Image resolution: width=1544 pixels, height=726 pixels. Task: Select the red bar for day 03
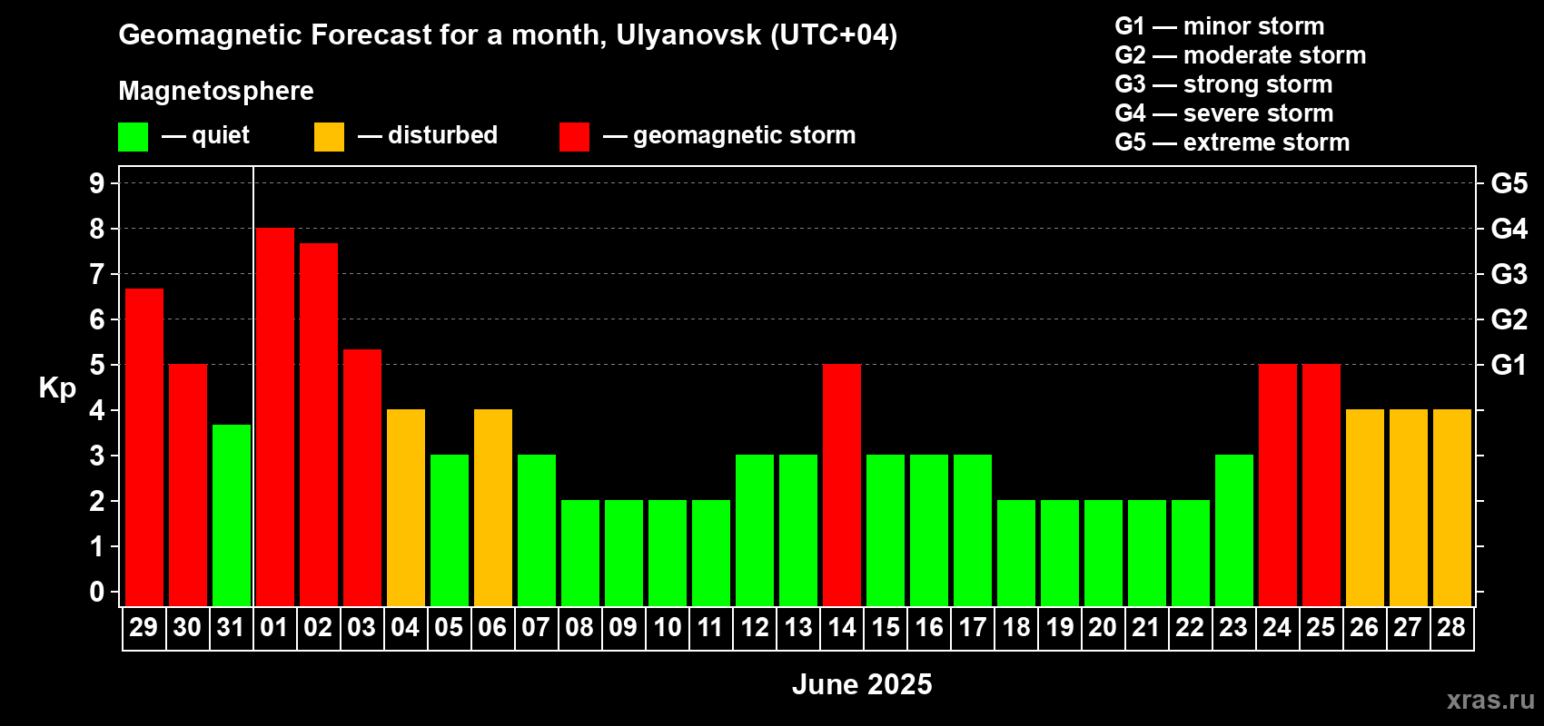tap(362, 478)
